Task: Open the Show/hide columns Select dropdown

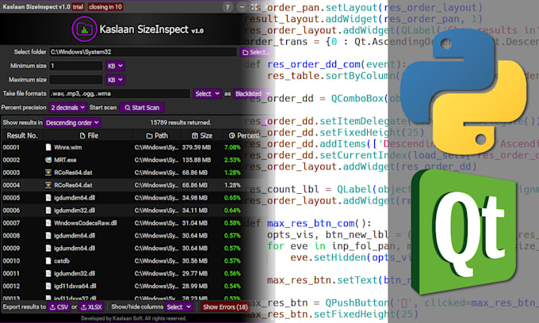Action: 178,307
